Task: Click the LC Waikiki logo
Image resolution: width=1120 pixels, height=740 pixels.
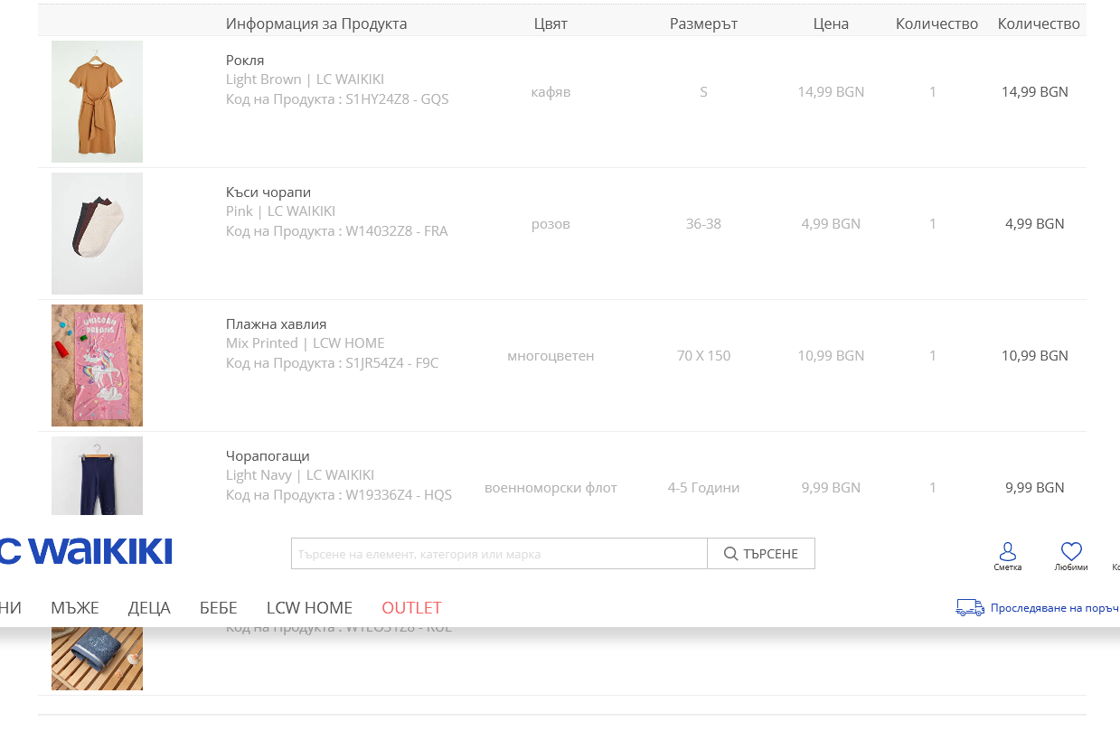Action: pyautogui.click(x=86, y=551)
